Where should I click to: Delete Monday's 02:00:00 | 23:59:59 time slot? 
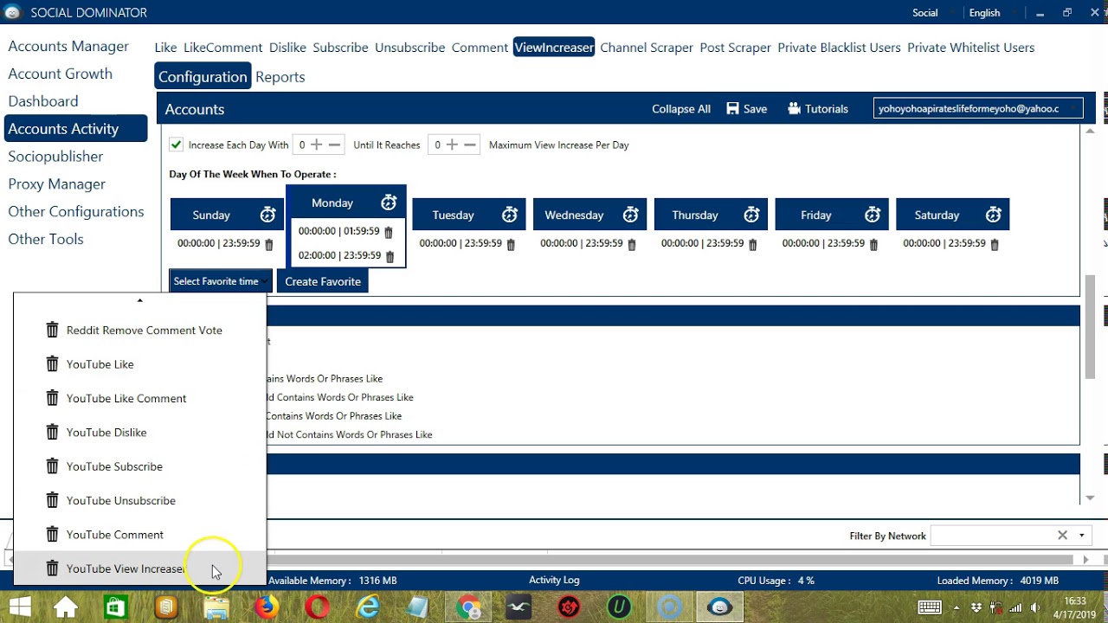click(x=390, y=257)
